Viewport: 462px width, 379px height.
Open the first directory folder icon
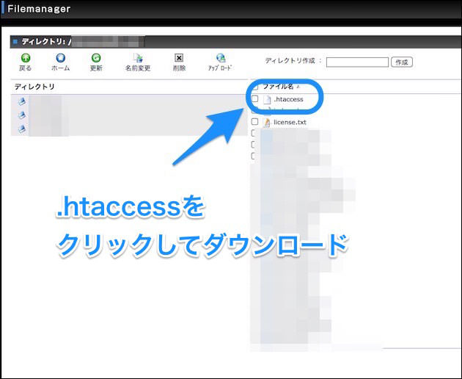[x=22, y=102]
